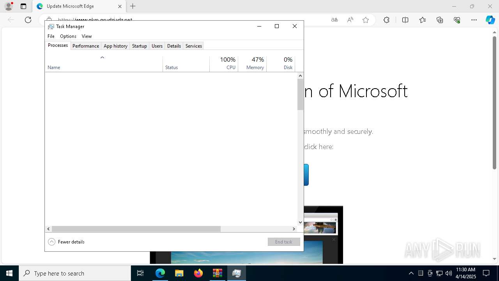Sort processes by Name column

pos(104,64)
